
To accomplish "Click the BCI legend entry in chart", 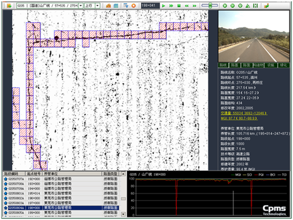I will pos(270,175).
